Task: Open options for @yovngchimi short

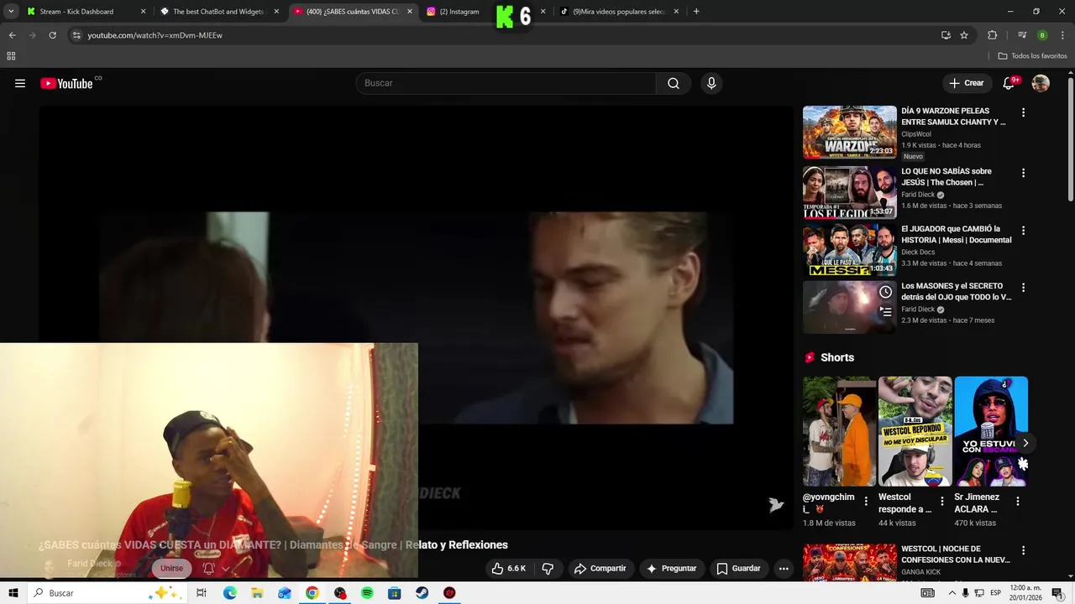Action: click(x=866, y=501)
